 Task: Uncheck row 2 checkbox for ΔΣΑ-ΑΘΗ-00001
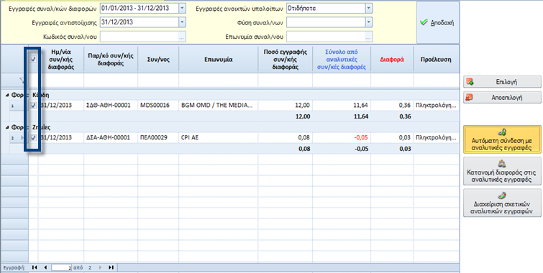[x=33, y=138]
